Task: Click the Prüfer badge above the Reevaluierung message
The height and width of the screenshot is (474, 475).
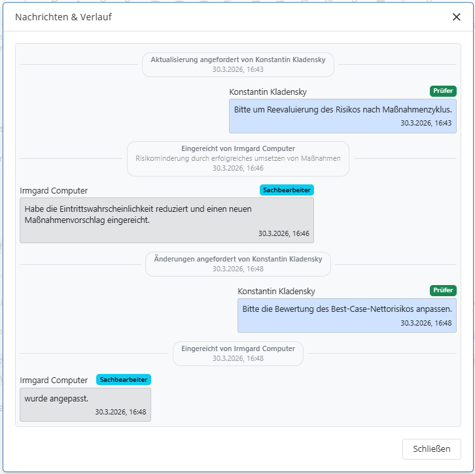Action: [x=443, y=91]
